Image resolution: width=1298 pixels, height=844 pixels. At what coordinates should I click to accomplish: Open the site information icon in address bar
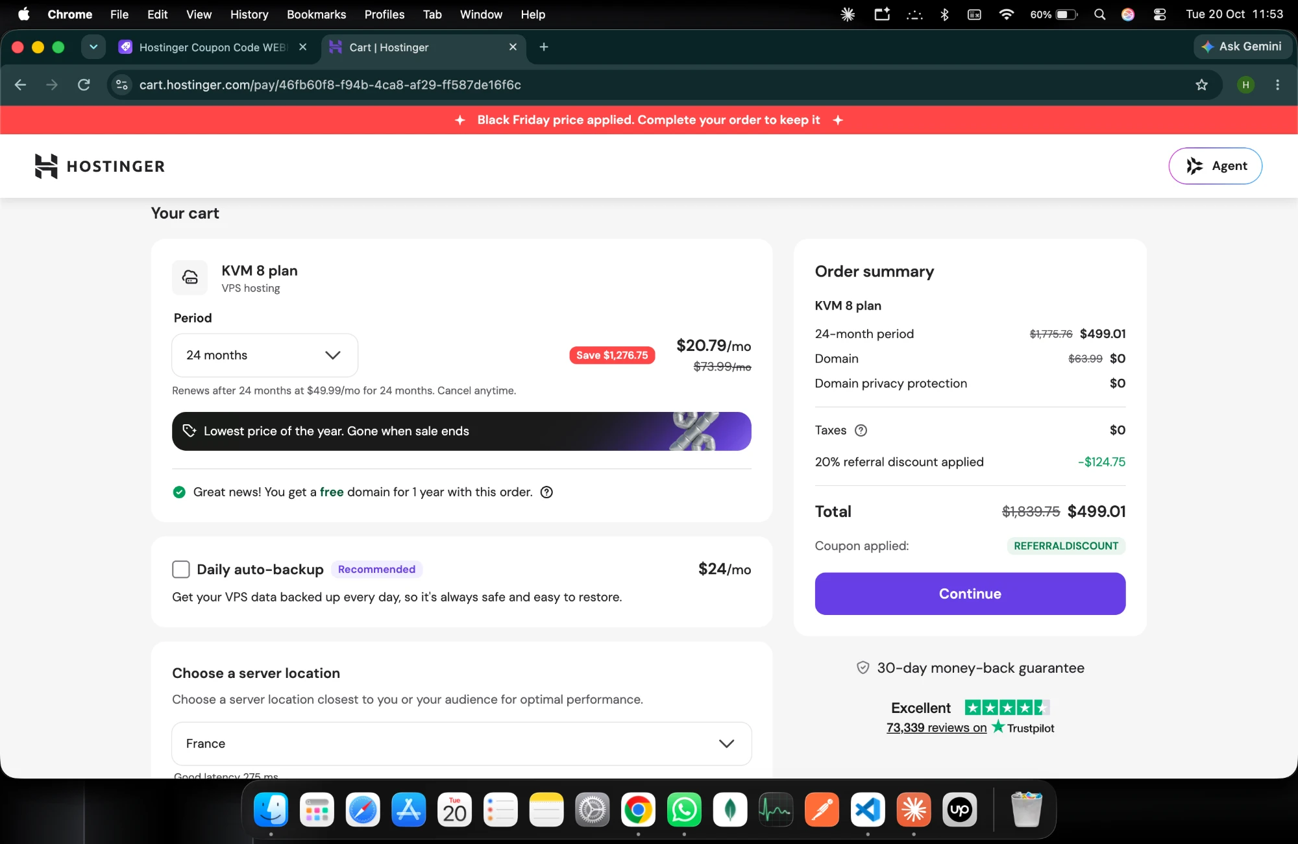pyautogui.click(x=121, y=85)
